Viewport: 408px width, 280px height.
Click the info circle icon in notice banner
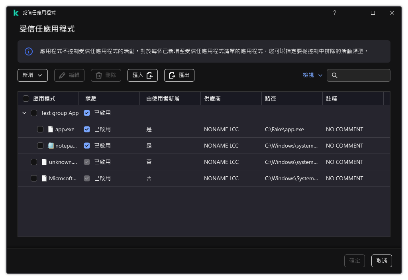[x=28, y=51]
